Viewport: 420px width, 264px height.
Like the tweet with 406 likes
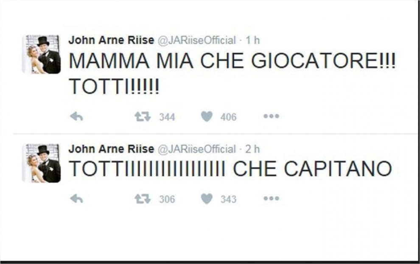pos(207,117)
